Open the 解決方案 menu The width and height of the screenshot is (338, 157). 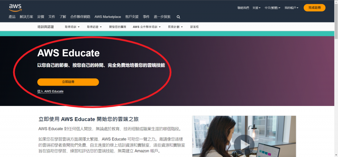click(x=26, y=17)
